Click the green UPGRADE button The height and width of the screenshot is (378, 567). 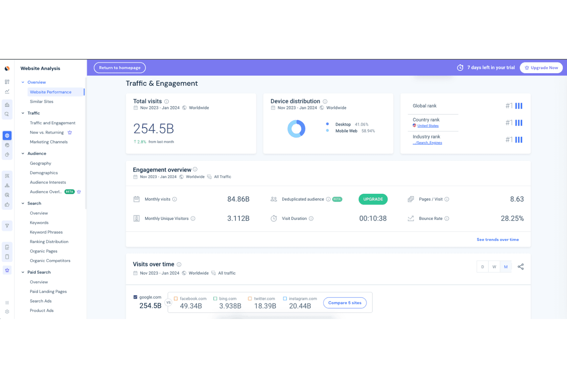tap(373, 199)
